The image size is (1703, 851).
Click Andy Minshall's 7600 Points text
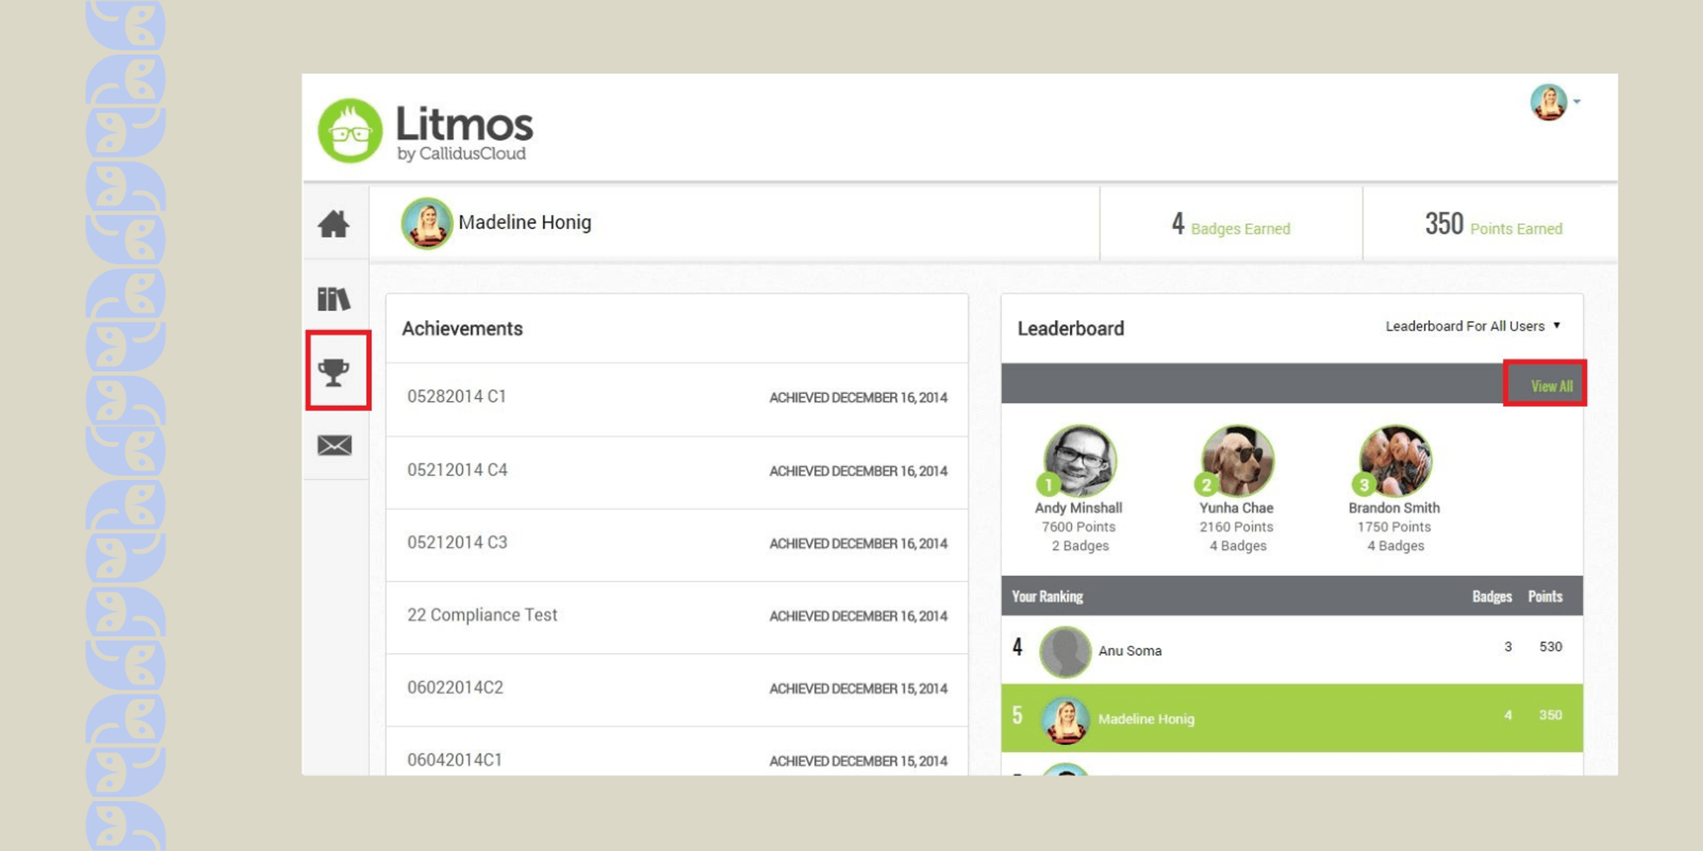tap(1078, 527)
